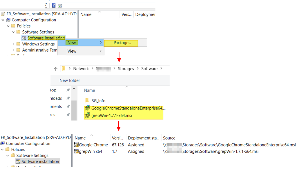This screenshot has height=169, width=297.
Task: Select 'nloads' in the file dialog sidebar
Action: coord(56,98)
